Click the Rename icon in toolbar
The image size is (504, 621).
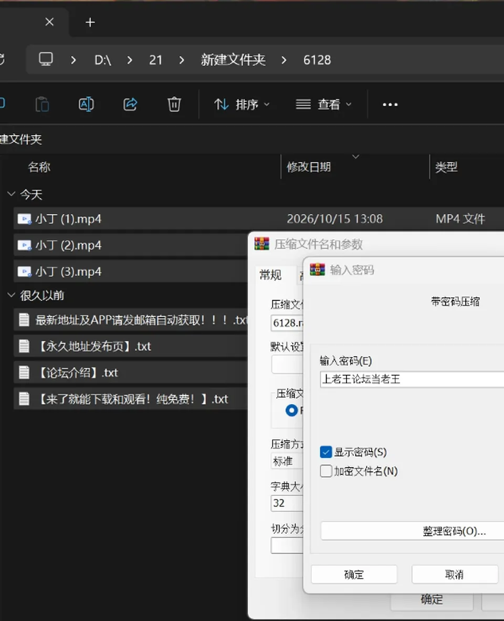pos(86,104)
